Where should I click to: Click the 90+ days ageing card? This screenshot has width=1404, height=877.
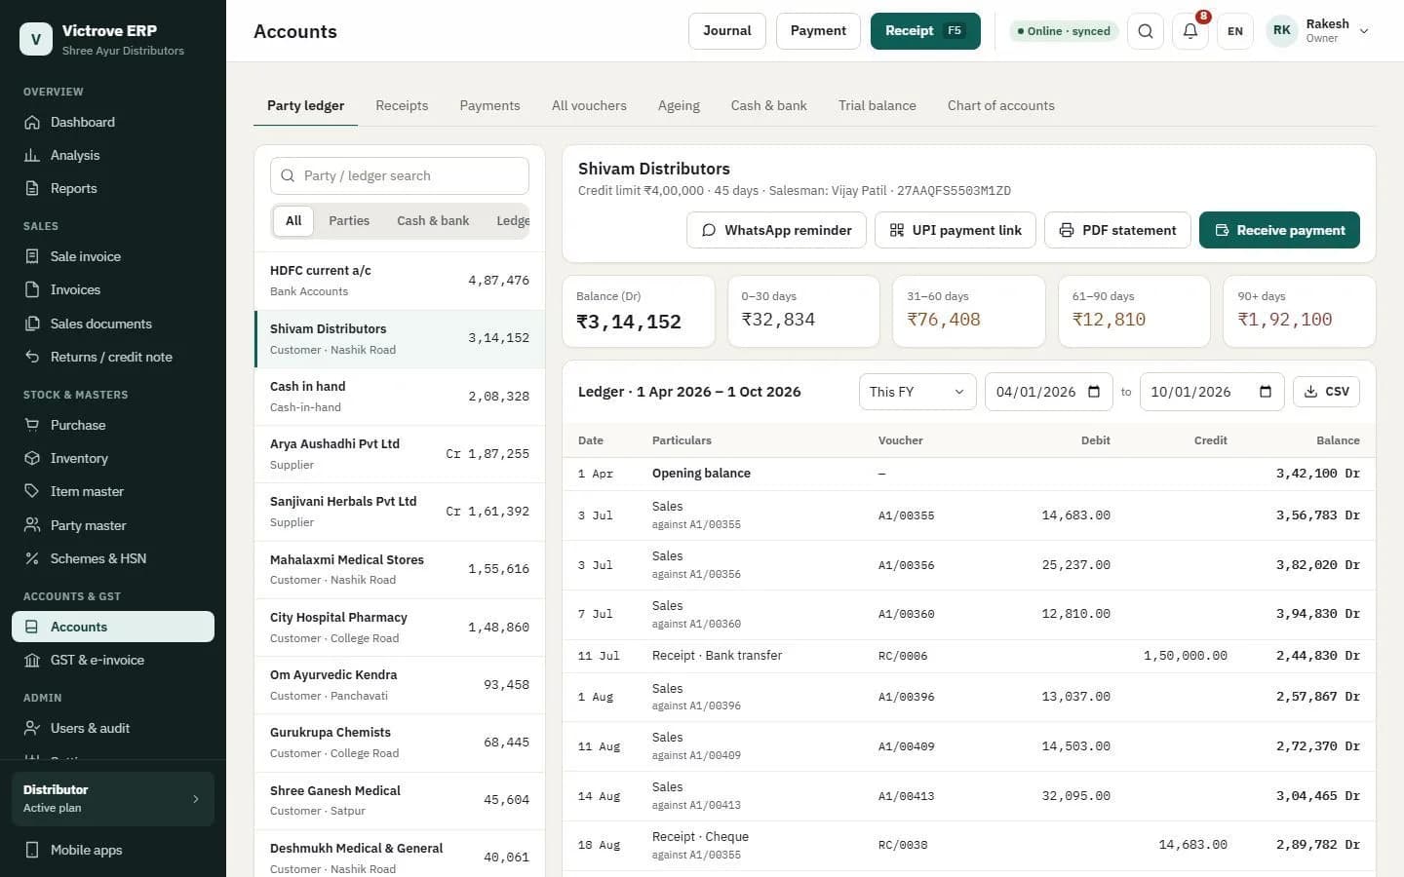coord(1300,311)
